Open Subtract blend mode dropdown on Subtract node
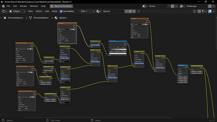Viewport: 217px width, 122px height. tap(160, 62)
